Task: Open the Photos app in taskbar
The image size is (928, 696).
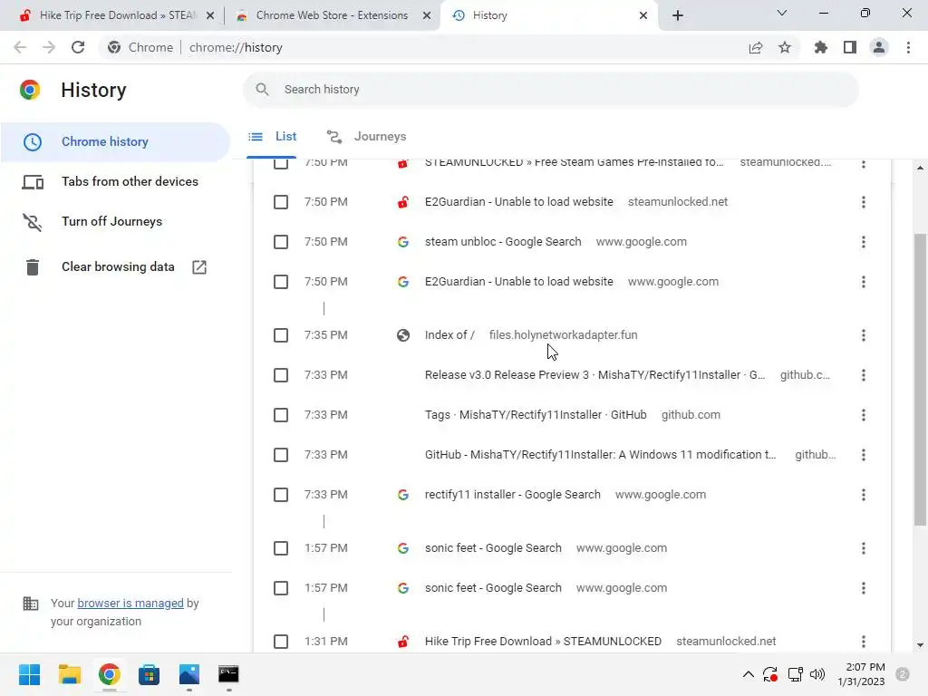Action: click(188, 674)
